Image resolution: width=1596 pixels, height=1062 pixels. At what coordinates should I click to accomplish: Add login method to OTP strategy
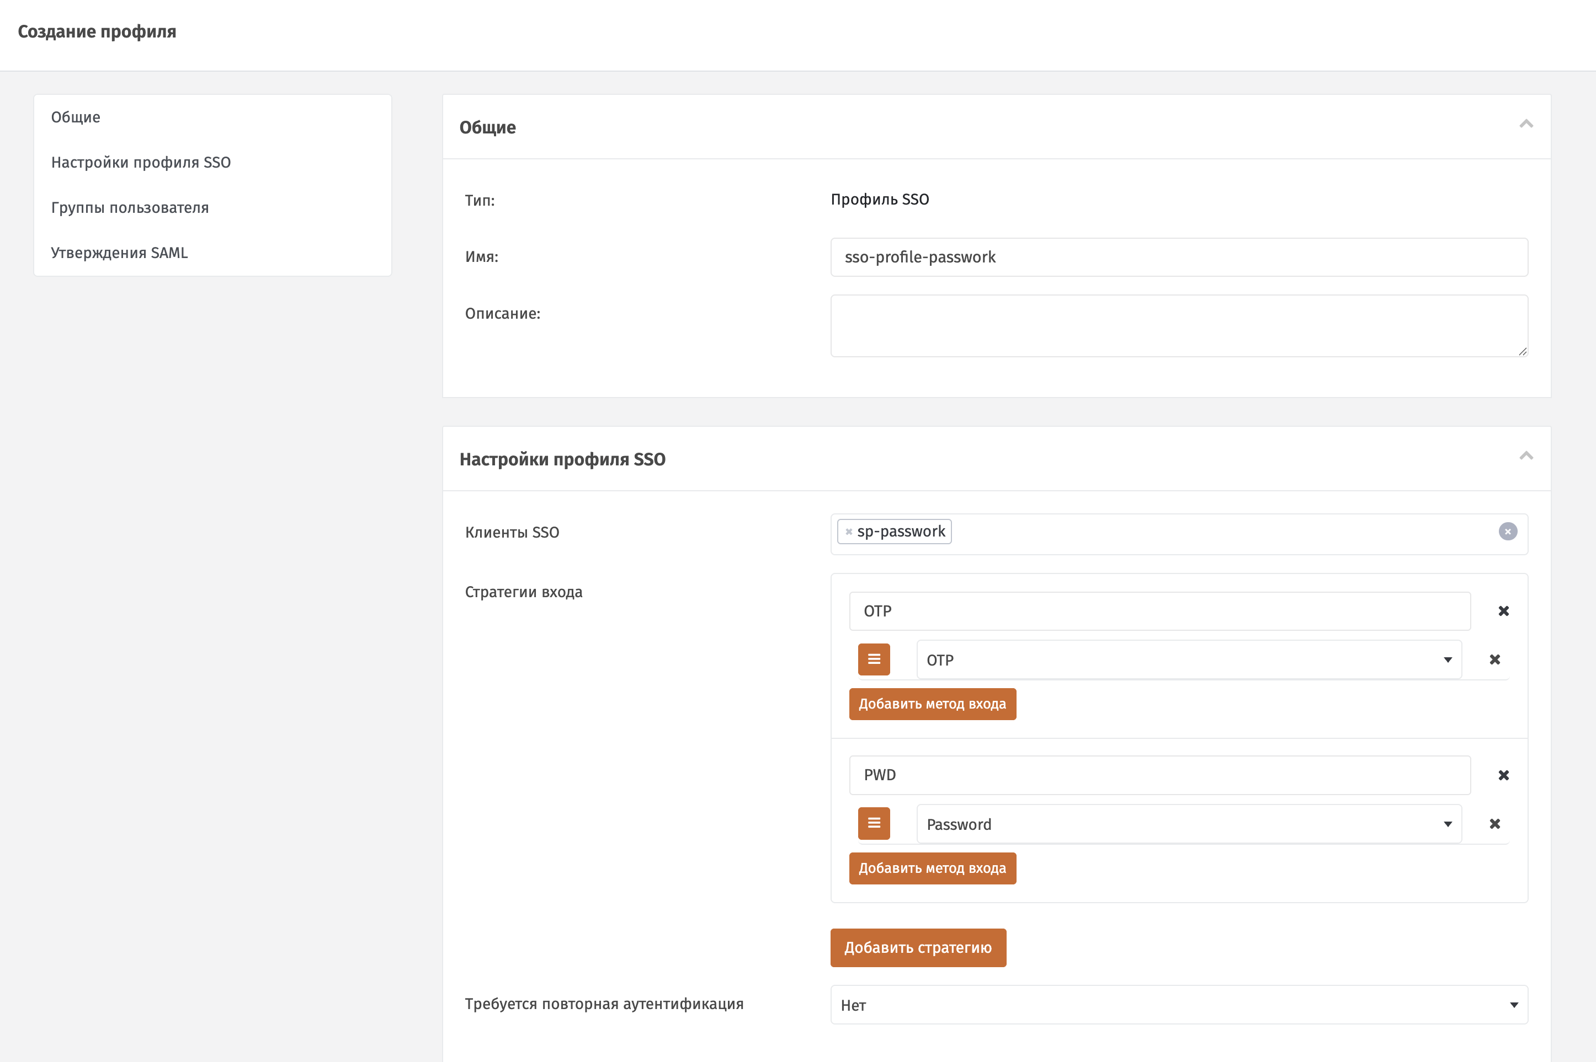932,704
